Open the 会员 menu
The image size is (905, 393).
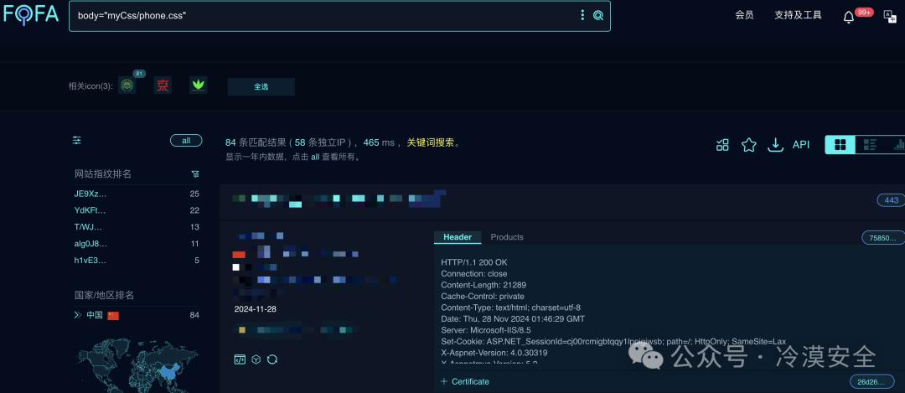pos(744,15)
